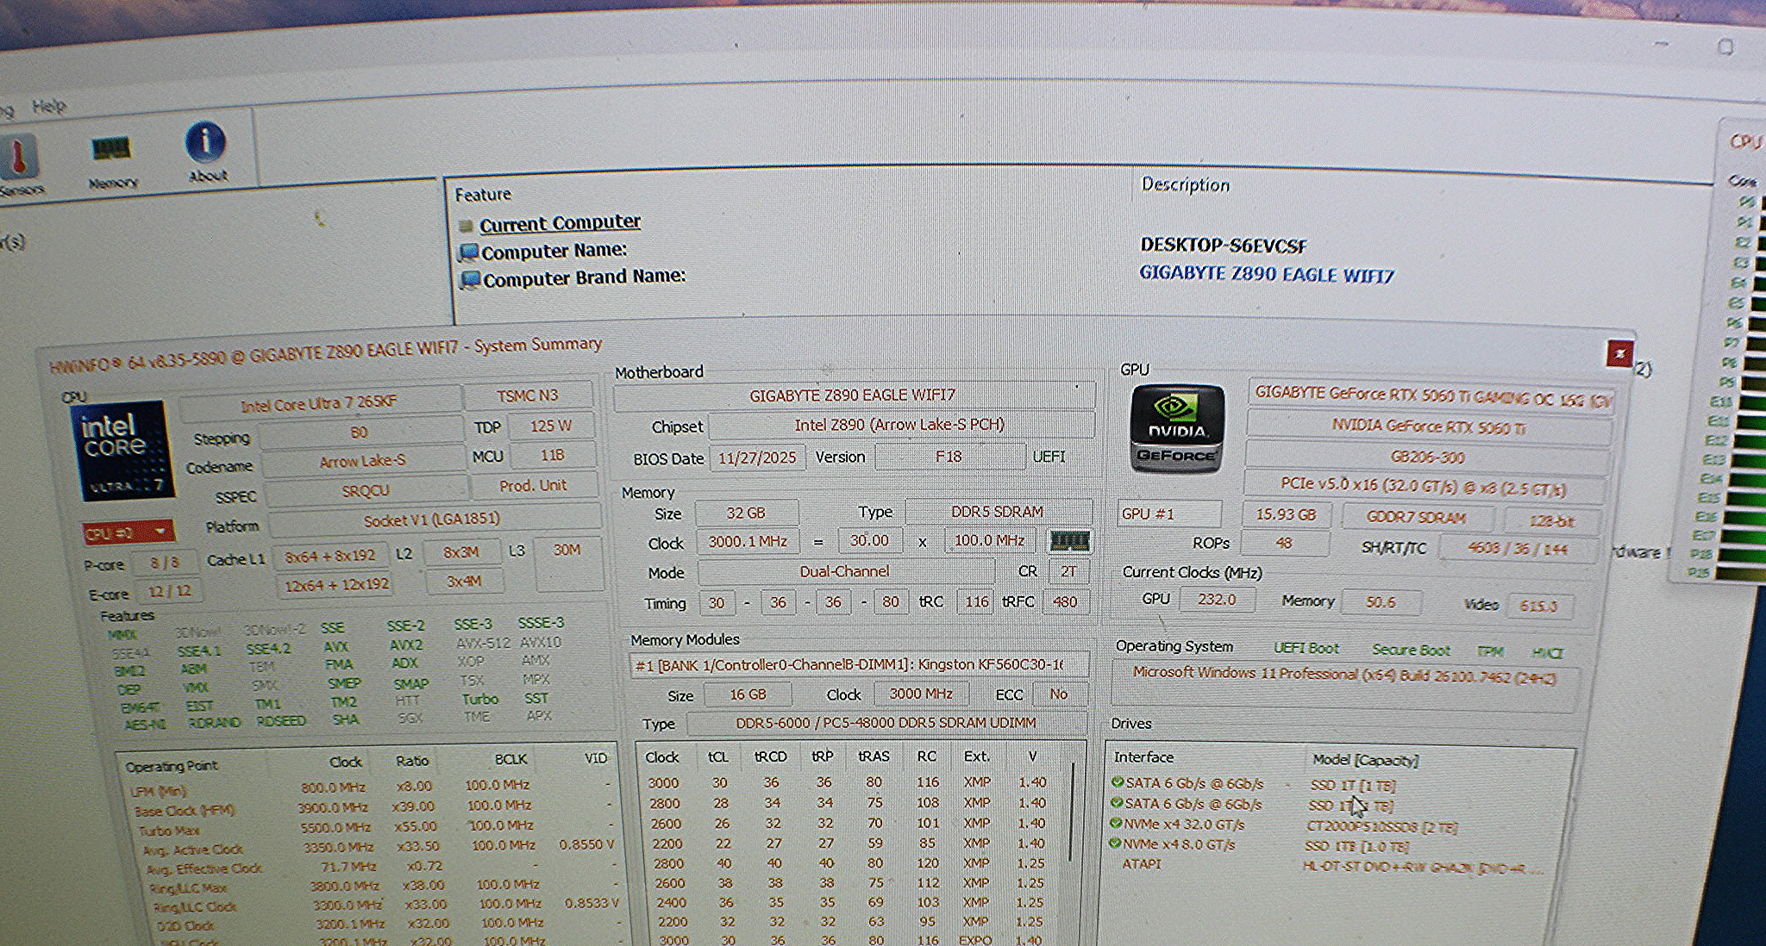Click the UEFI Boot indicator
The width and height of the screenshot is (1766, 946).
coord(1306,648)
